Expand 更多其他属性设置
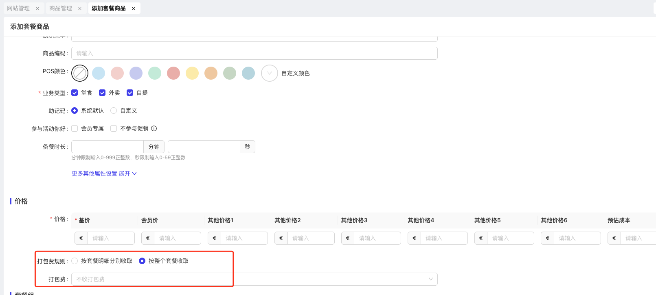656x295 pixels. (104, 174)
